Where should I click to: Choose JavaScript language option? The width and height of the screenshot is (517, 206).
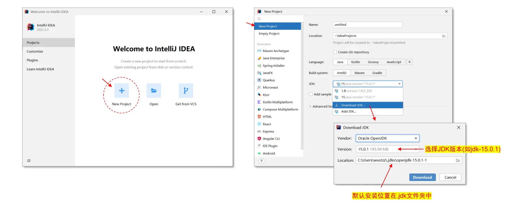click(x=394, y=62)
